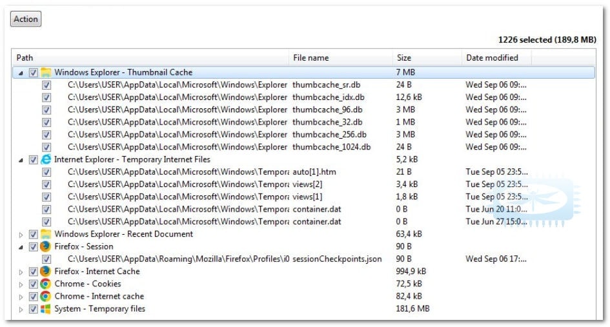Uncheck Firefox - Internet Cache checkbox

pos(34,272)
